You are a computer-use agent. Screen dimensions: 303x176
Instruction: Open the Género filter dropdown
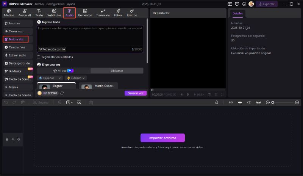(x=76, y=78)
